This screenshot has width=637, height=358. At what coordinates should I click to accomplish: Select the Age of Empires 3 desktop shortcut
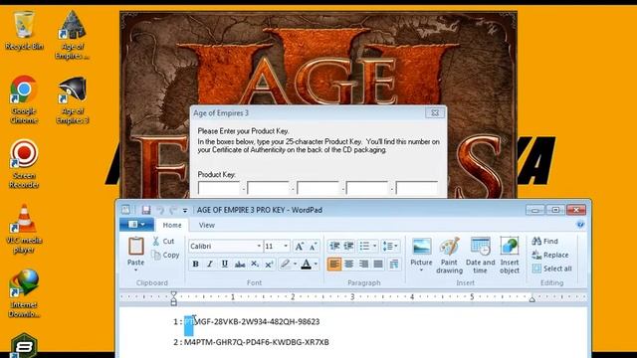(x=72, y=99)
